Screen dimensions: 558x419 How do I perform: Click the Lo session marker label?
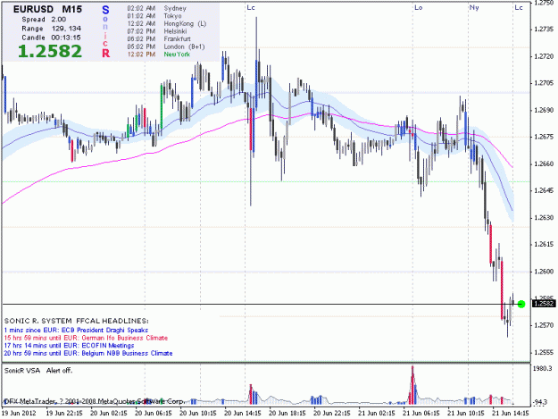pos(418,7)
